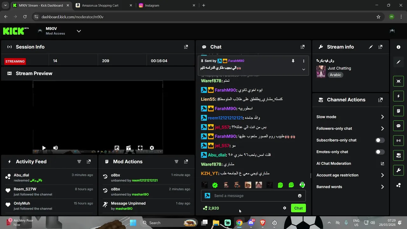Expand the pinned message chevron
This screenshot has height=229, width=407.
(304, 69)
